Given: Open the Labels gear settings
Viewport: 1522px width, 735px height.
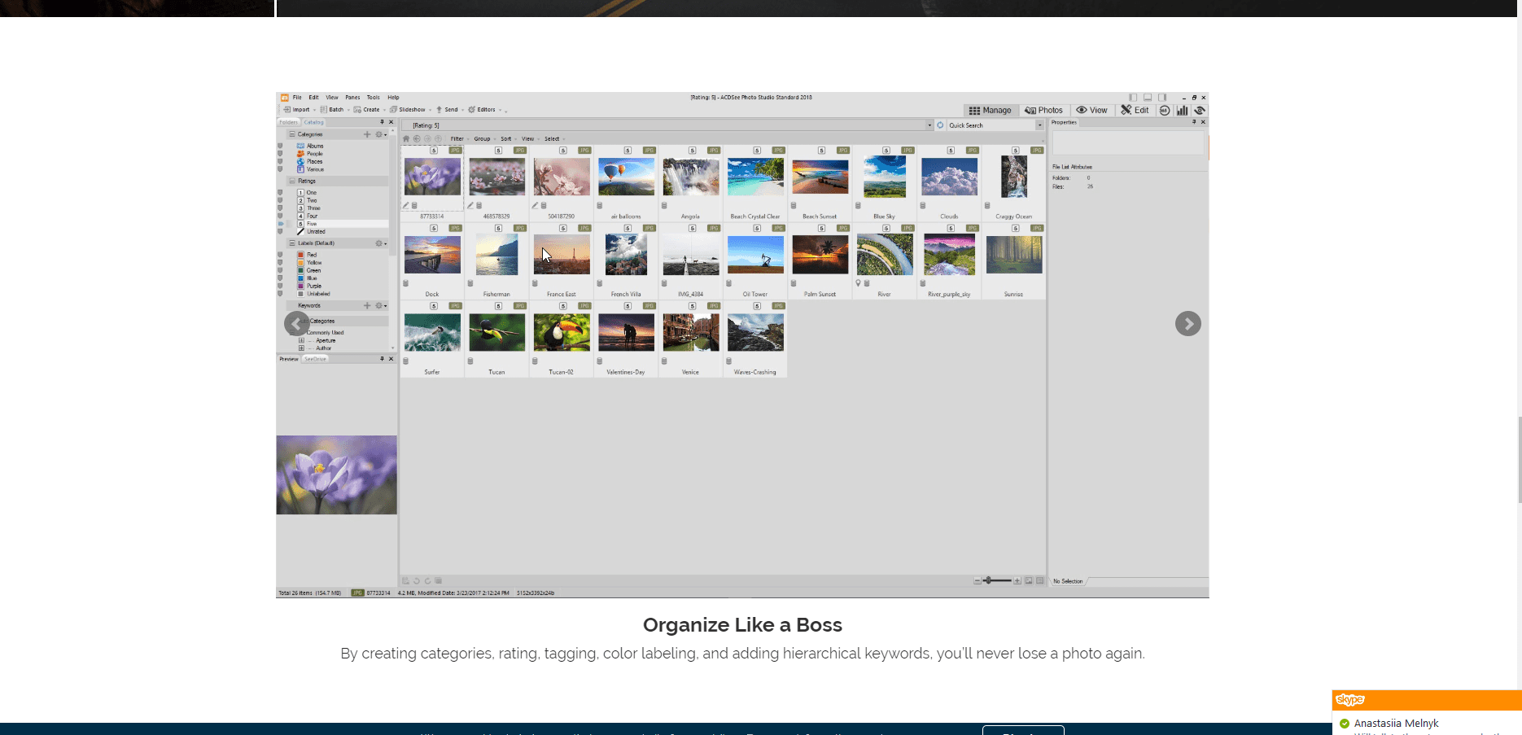Looking at the screenshot, I should click(x=379, y=243).
